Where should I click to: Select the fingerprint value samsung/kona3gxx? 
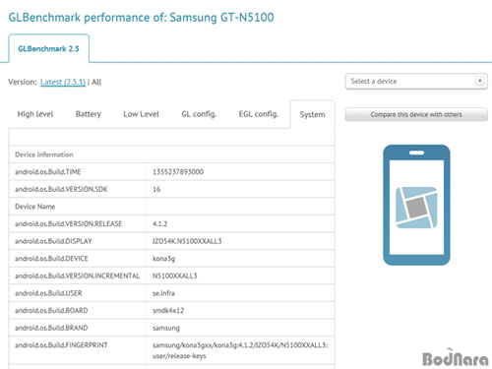(240, 350)
